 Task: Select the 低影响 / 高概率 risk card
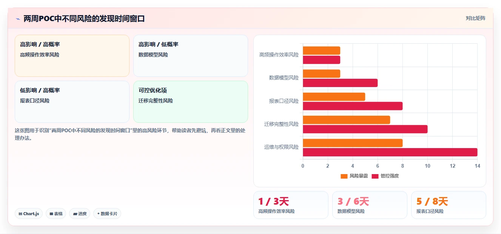tap(72, 102)
